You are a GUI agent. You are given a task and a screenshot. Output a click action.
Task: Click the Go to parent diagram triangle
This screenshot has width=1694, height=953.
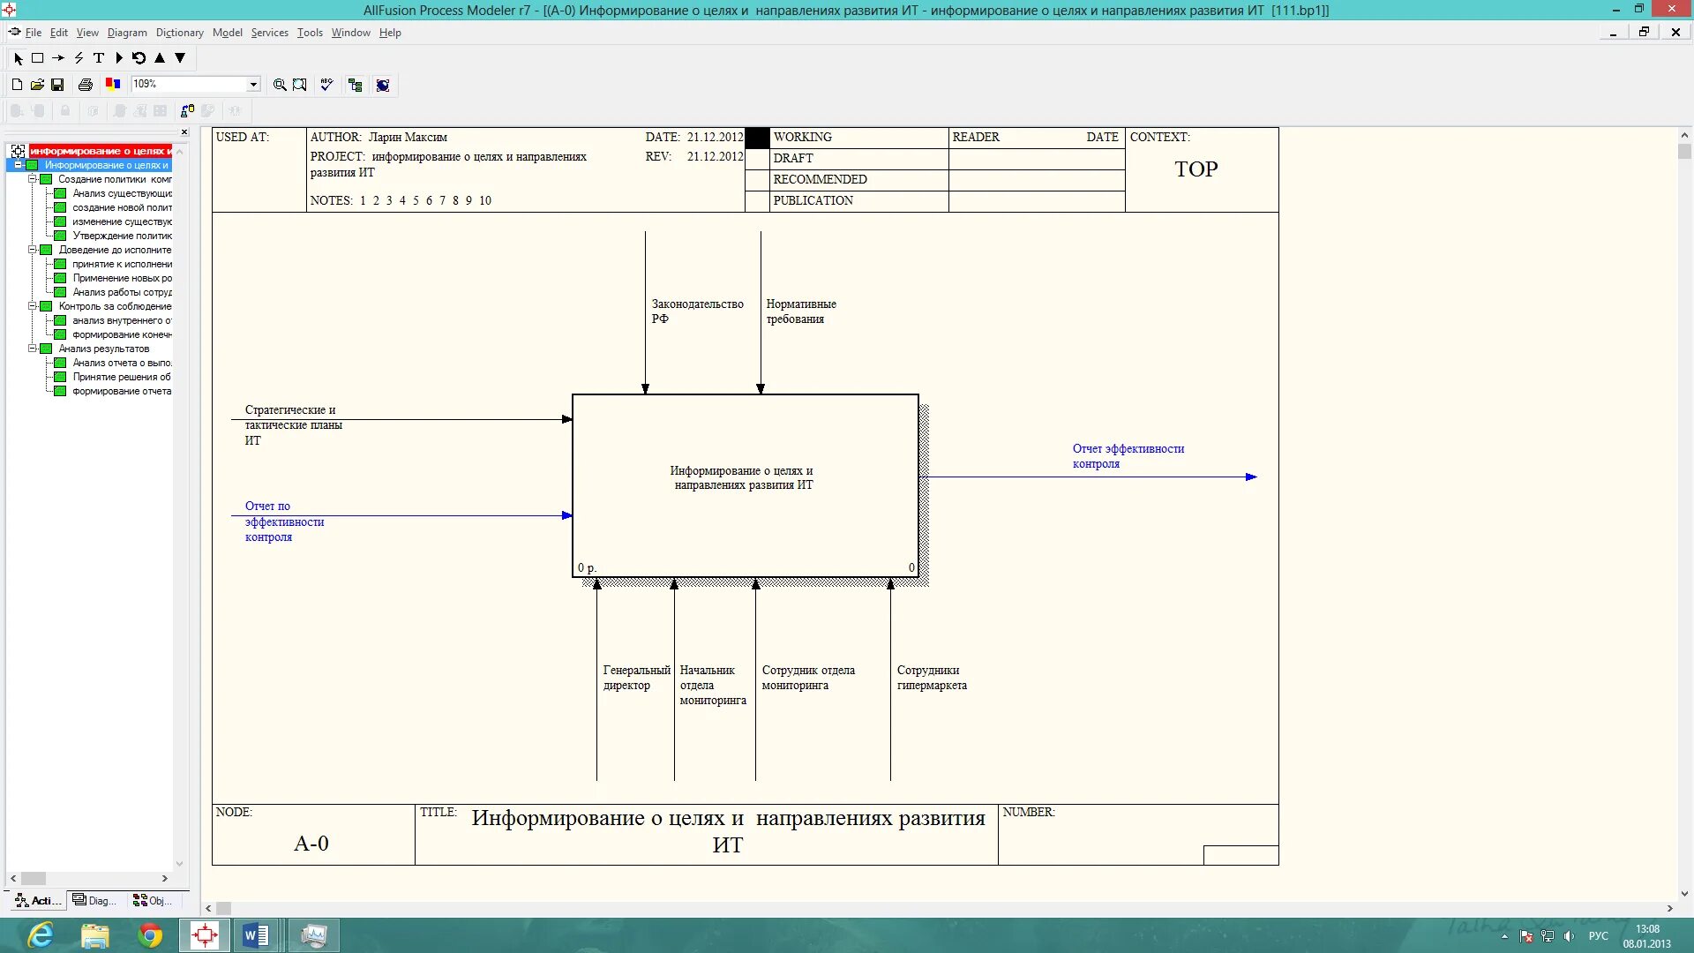tap(160, 58)
